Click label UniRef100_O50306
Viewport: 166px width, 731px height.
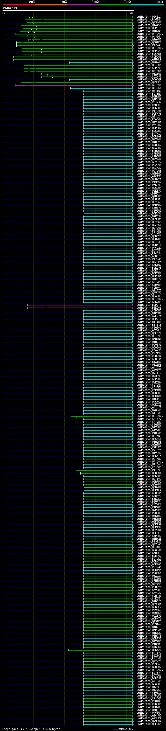149,348
